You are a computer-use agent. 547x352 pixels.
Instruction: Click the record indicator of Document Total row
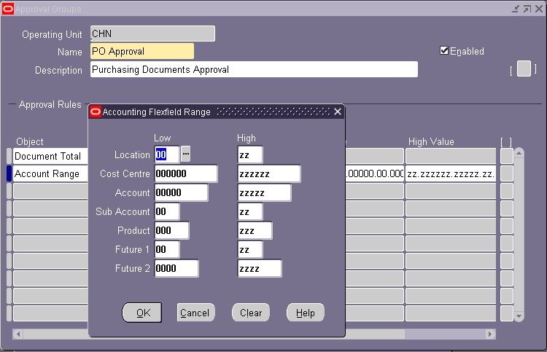(x=9, y=156)
